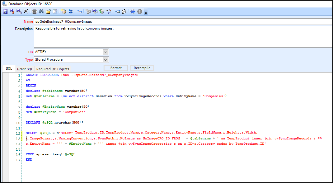Click line number 10 in the gutter

point(18,123)
